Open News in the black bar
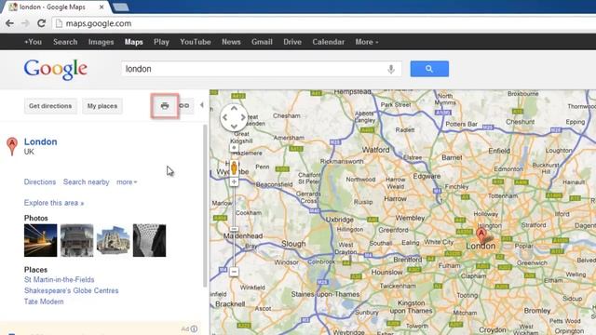This screenshot has height=335, width=596. [x=231, y=42]
